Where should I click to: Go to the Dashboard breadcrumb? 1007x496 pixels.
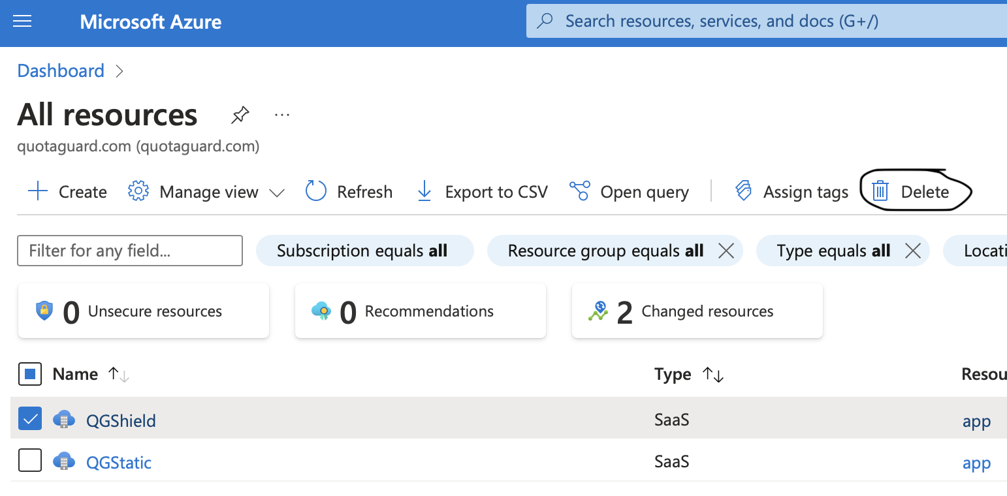(61, 70)
